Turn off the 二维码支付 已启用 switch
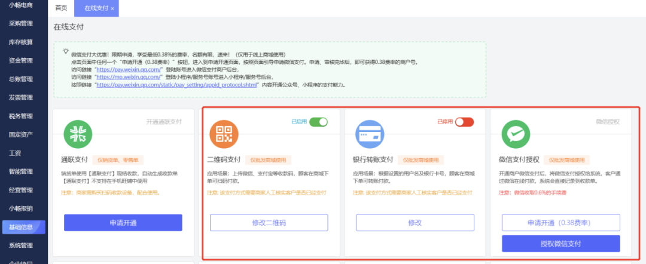The height and width of the screenshot is (264, 646). point(318,122)
